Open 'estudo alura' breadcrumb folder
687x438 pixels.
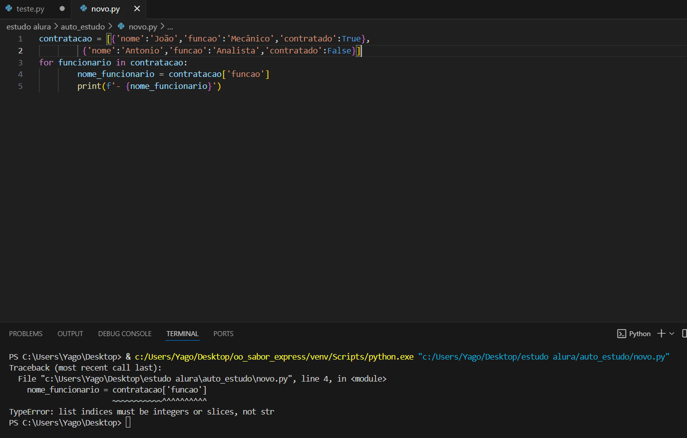coord(28,26)
